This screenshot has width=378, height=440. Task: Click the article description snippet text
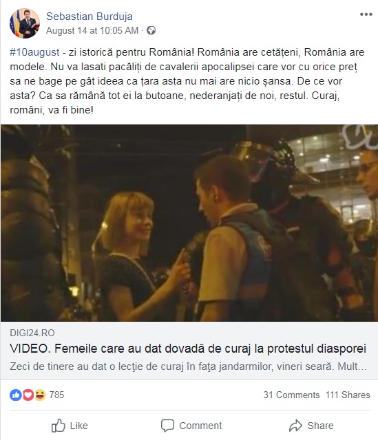tap(188, 366)
